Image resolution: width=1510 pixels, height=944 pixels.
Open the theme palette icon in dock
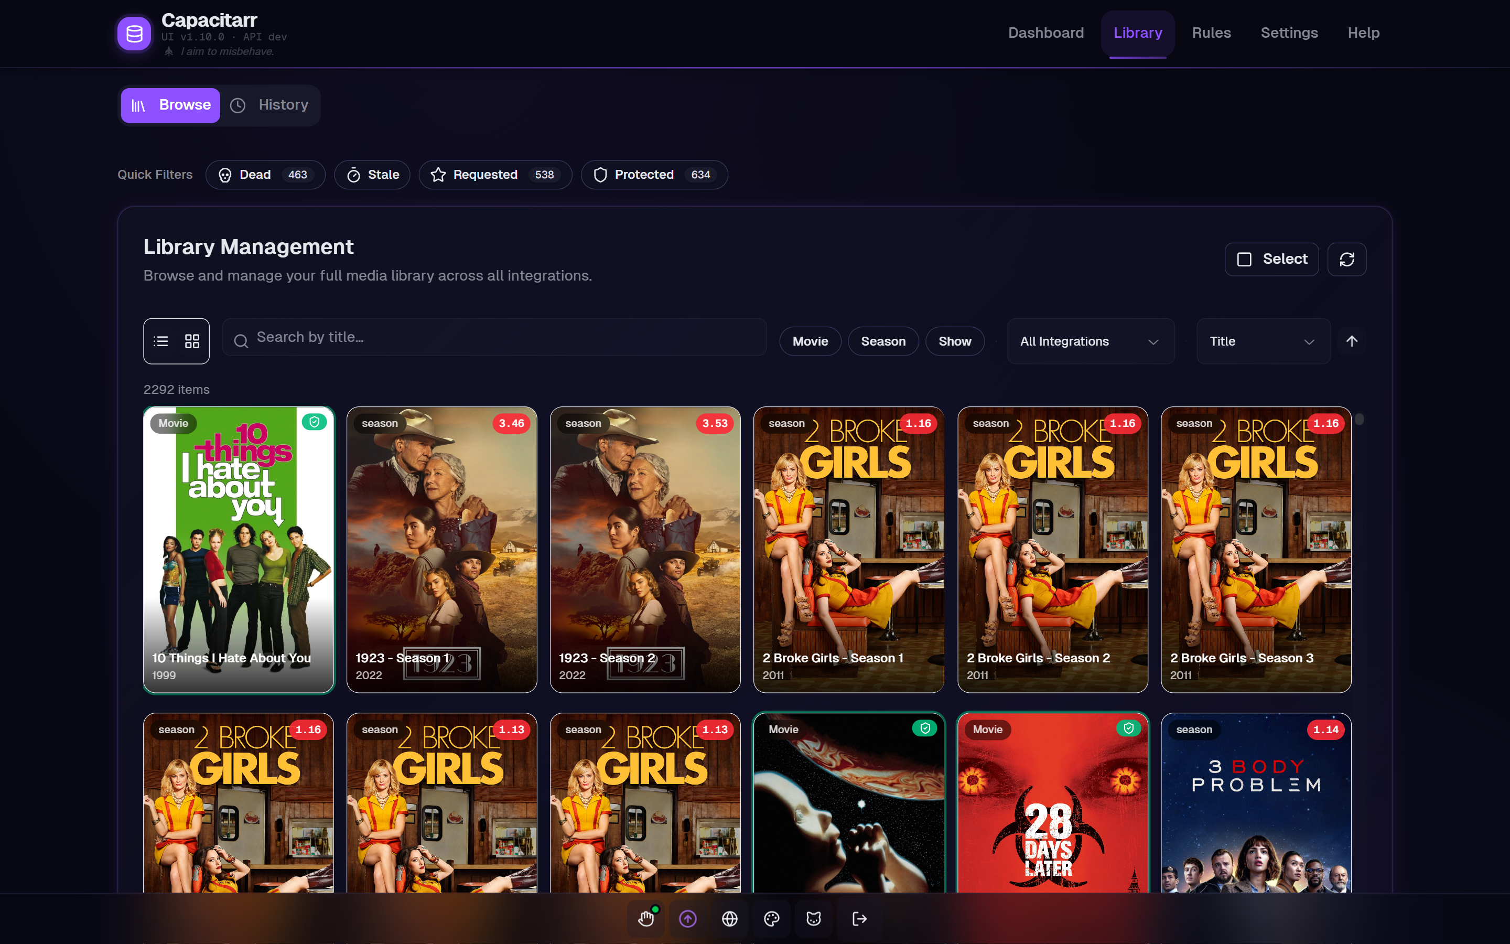click(772, 918)
